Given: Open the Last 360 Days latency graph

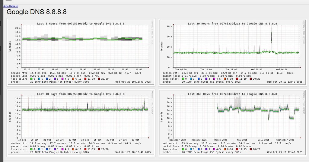Looking at the screenshot, I should (233, 122).
